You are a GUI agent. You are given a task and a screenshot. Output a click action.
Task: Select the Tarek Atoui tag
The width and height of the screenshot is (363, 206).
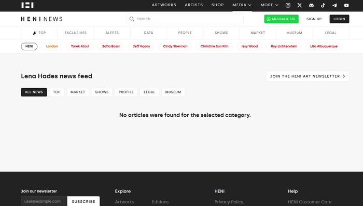(80, 46)
